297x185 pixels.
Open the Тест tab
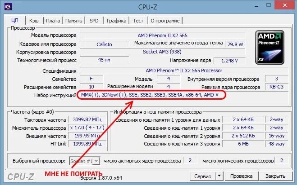tap(138, 21)
